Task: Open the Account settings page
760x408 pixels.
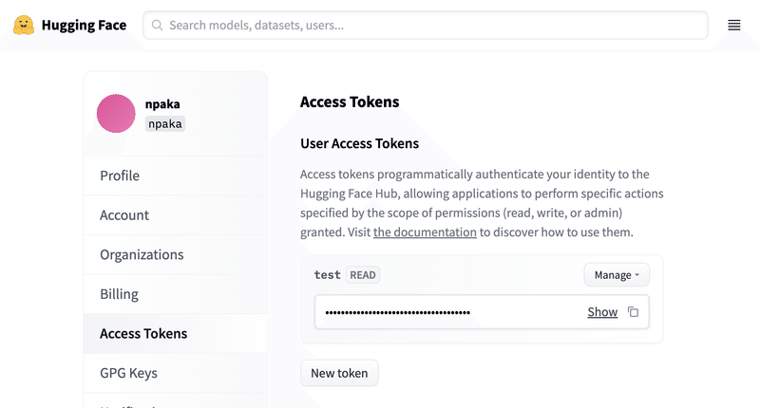Action: click(176, 215)
